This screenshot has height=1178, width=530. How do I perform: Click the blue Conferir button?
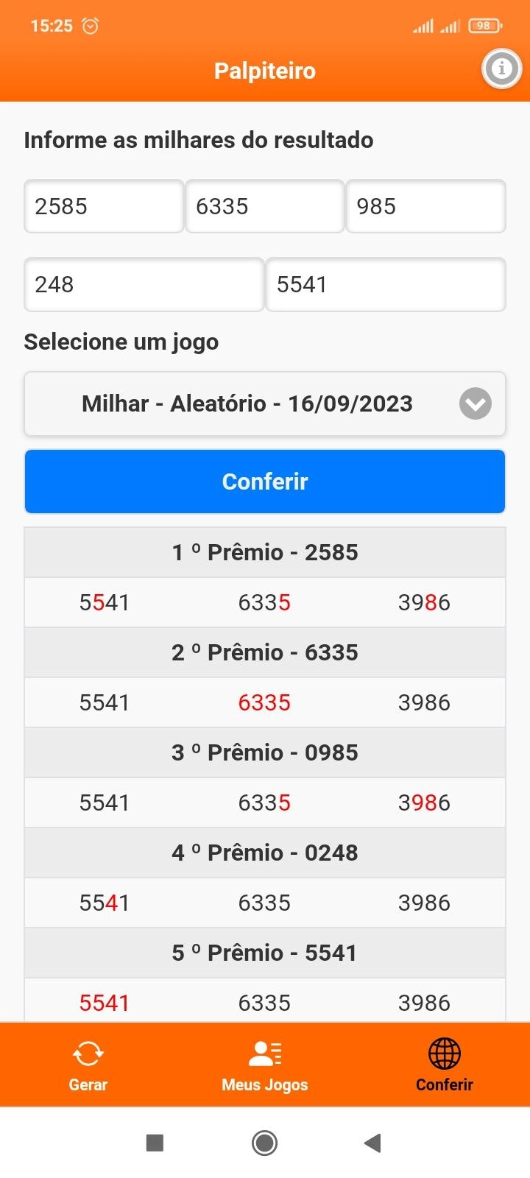coord(265,482)
